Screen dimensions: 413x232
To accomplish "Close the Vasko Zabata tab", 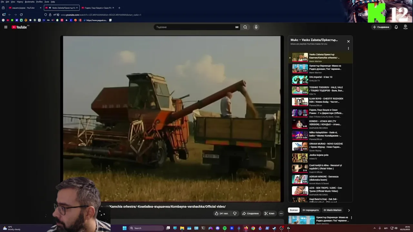I will pyautogui.click(x=77, y=8).
